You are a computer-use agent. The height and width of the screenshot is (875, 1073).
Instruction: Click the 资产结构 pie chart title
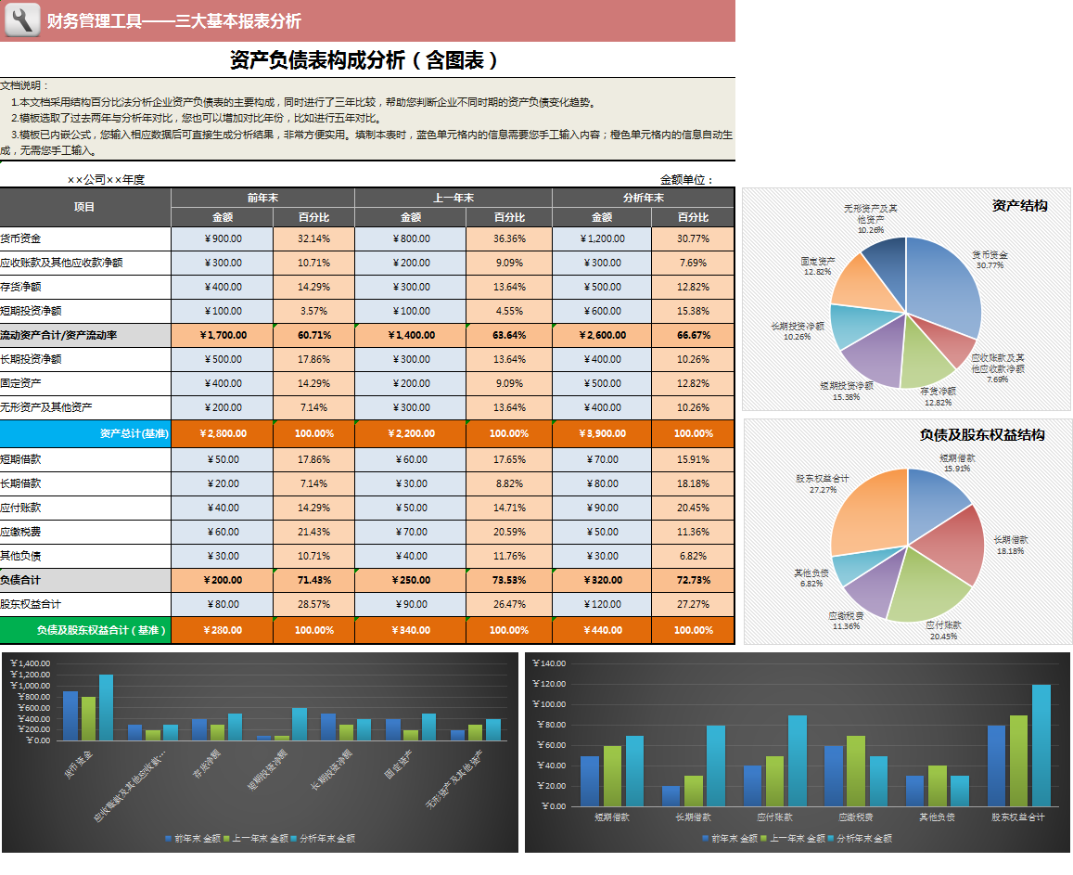click(1019, 205)
